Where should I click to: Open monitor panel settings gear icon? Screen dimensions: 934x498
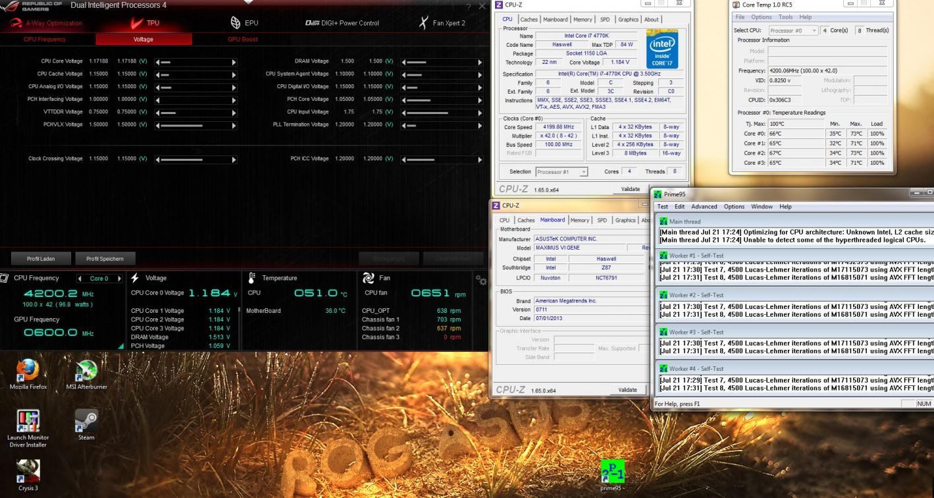[x=481, y=279]
